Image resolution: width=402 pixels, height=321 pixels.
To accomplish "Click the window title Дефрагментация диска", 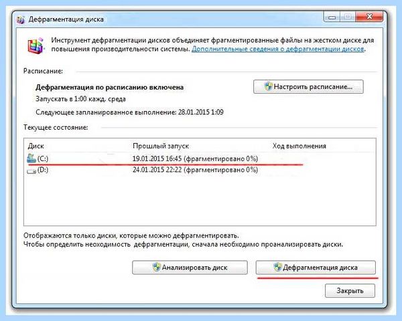I will click(66, 19).
